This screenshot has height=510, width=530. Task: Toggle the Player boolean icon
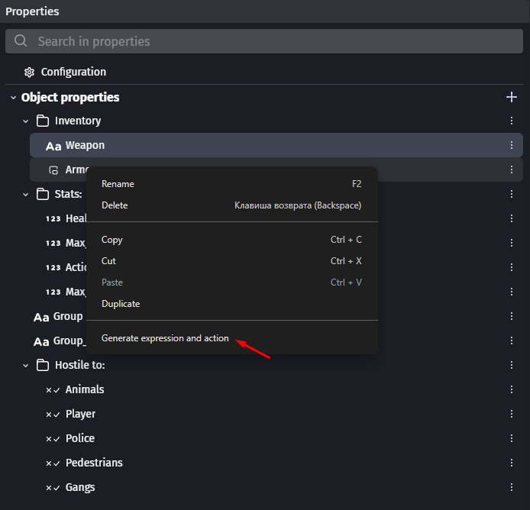[x=53, y=415]
